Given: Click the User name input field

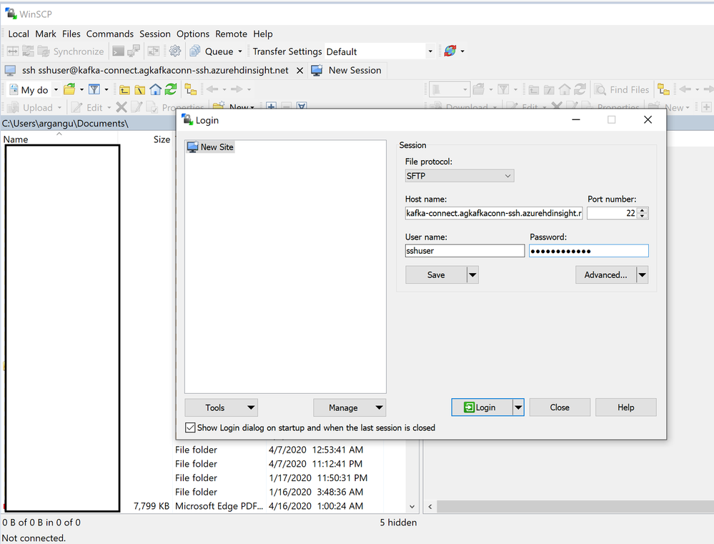Looking at the screenshot, I should (x=465, y=251).
